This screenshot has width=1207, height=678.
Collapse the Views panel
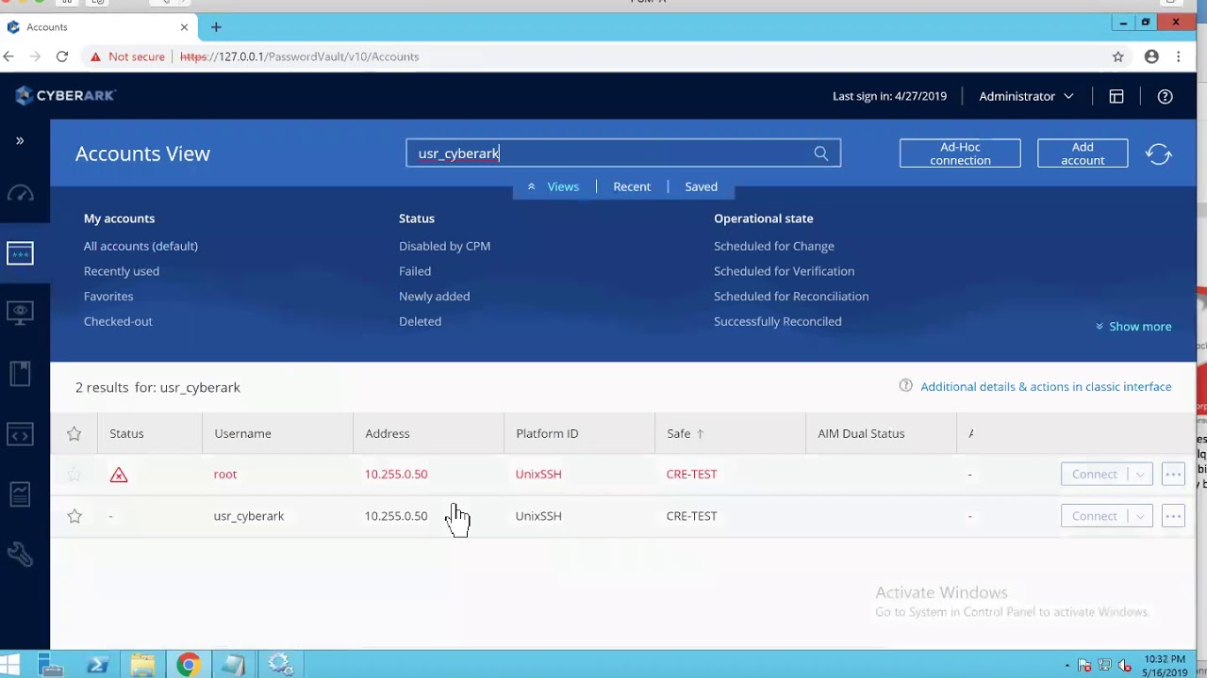click(x=554, y=186)
